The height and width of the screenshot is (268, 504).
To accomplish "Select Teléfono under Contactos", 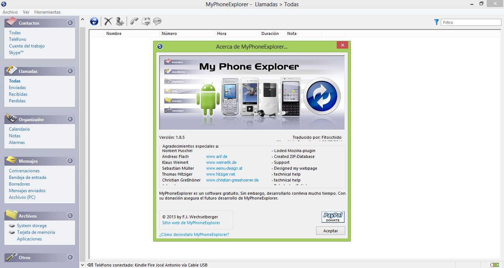I will point(18,39).
